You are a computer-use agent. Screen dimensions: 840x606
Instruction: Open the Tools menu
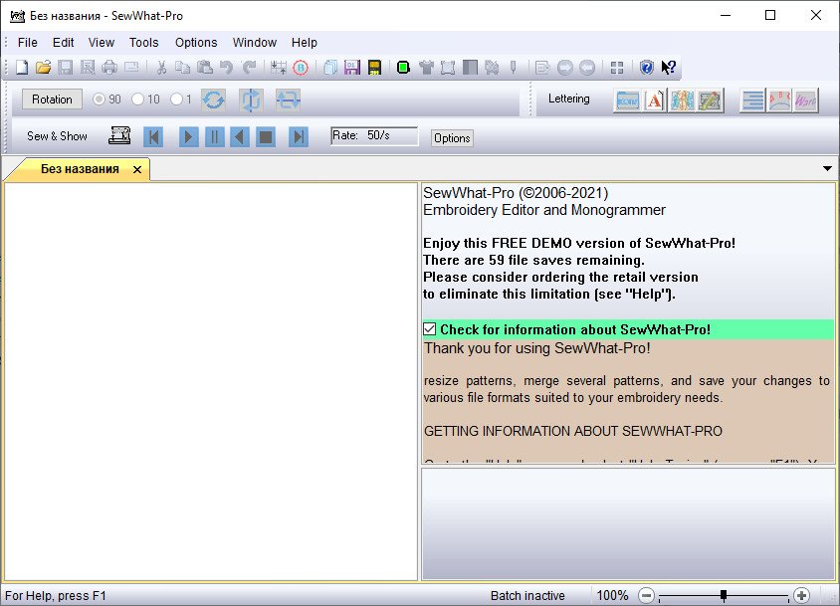coord(143,43)
